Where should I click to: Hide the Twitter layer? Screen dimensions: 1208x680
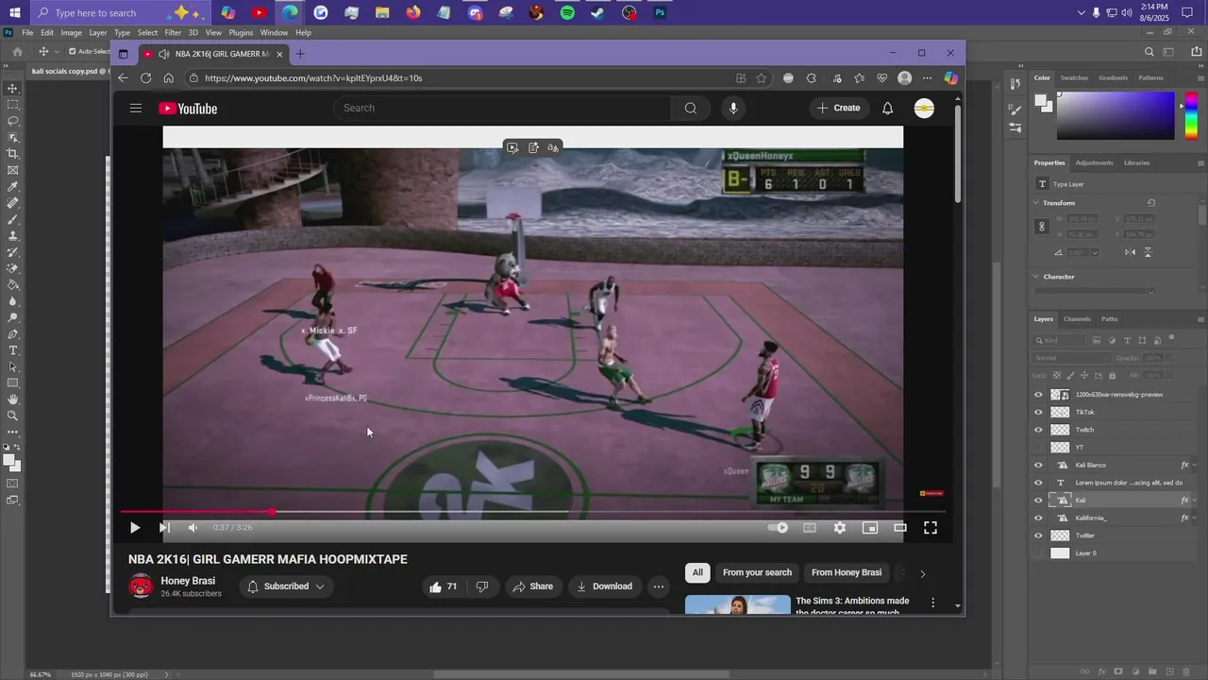click(1038, 535)
